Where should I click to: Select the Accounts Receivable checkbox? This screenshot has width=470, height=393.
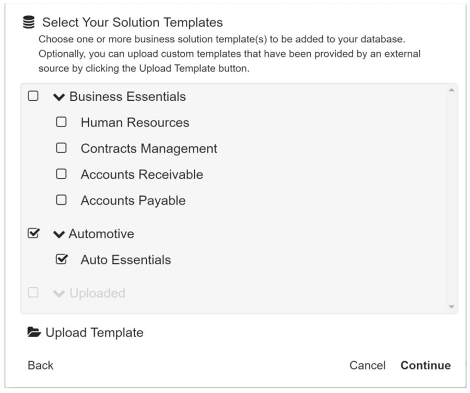62,174
